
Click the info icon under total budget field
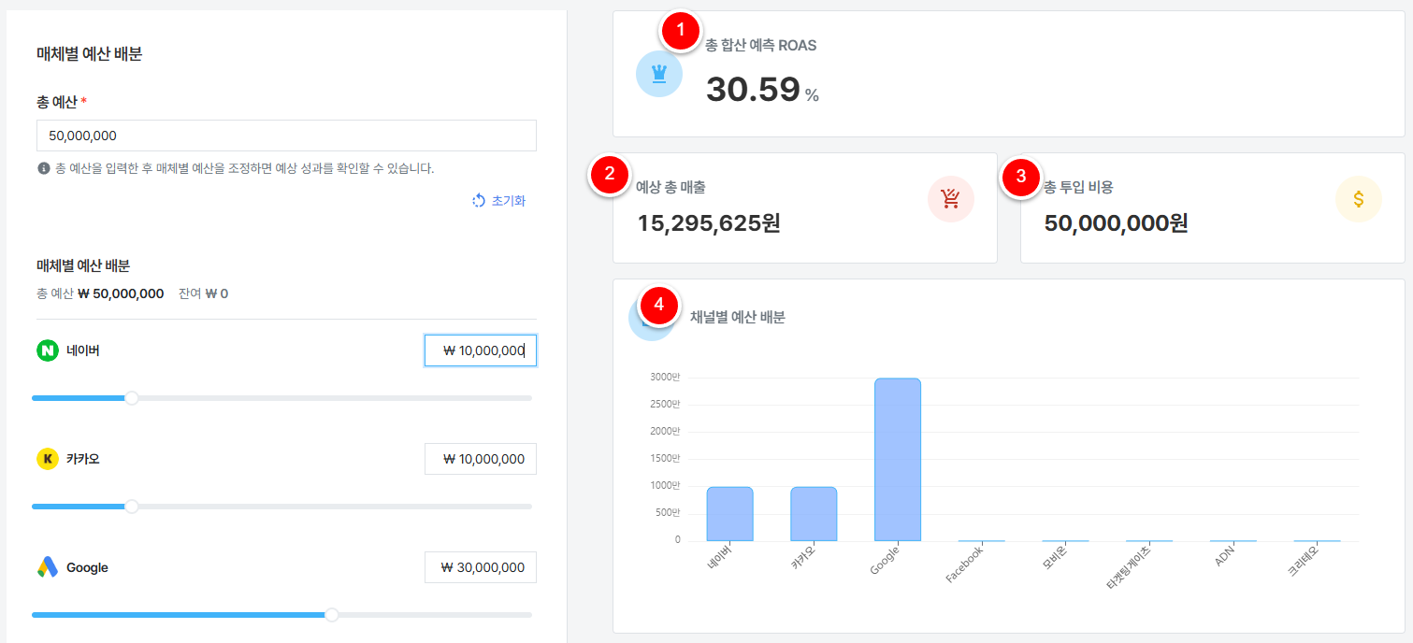pos(43,169)
